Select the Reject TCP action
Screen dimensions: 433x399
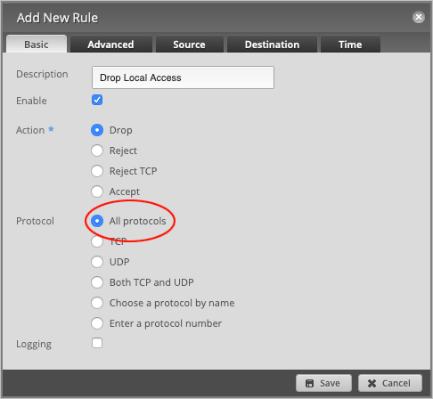point(97,171)
